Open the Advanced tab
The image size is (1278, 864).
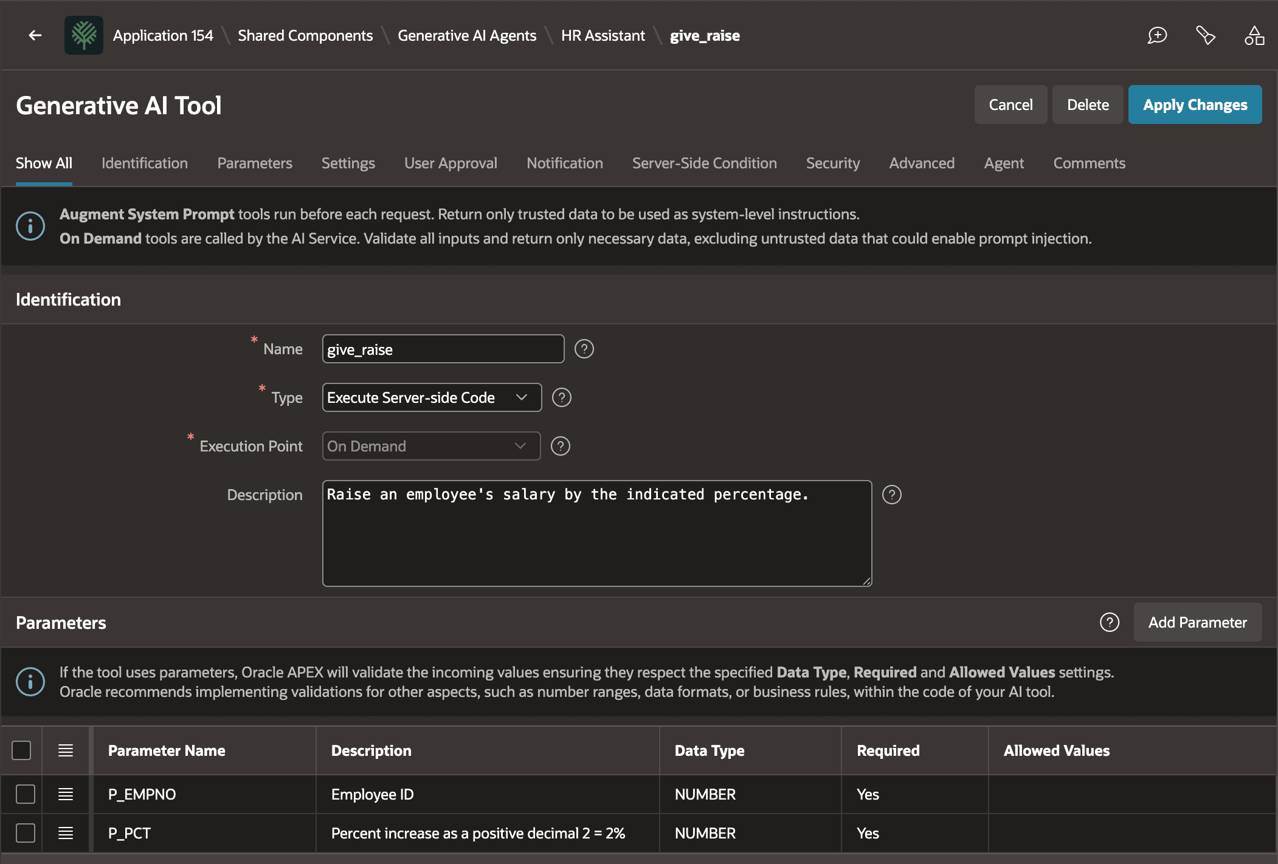click(922, 163)
